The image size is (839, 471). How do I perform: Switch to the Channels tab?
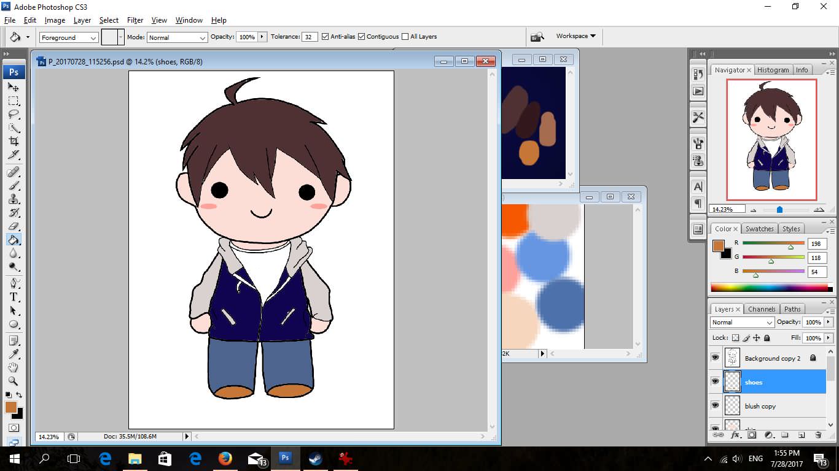pyautogui.click(x=762, y=309)
